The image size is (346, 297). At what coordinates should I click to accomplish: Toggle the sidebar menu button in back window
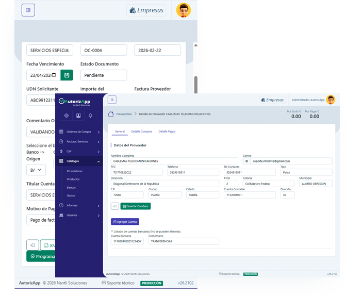pyautogui.click(x=28, y=10)
